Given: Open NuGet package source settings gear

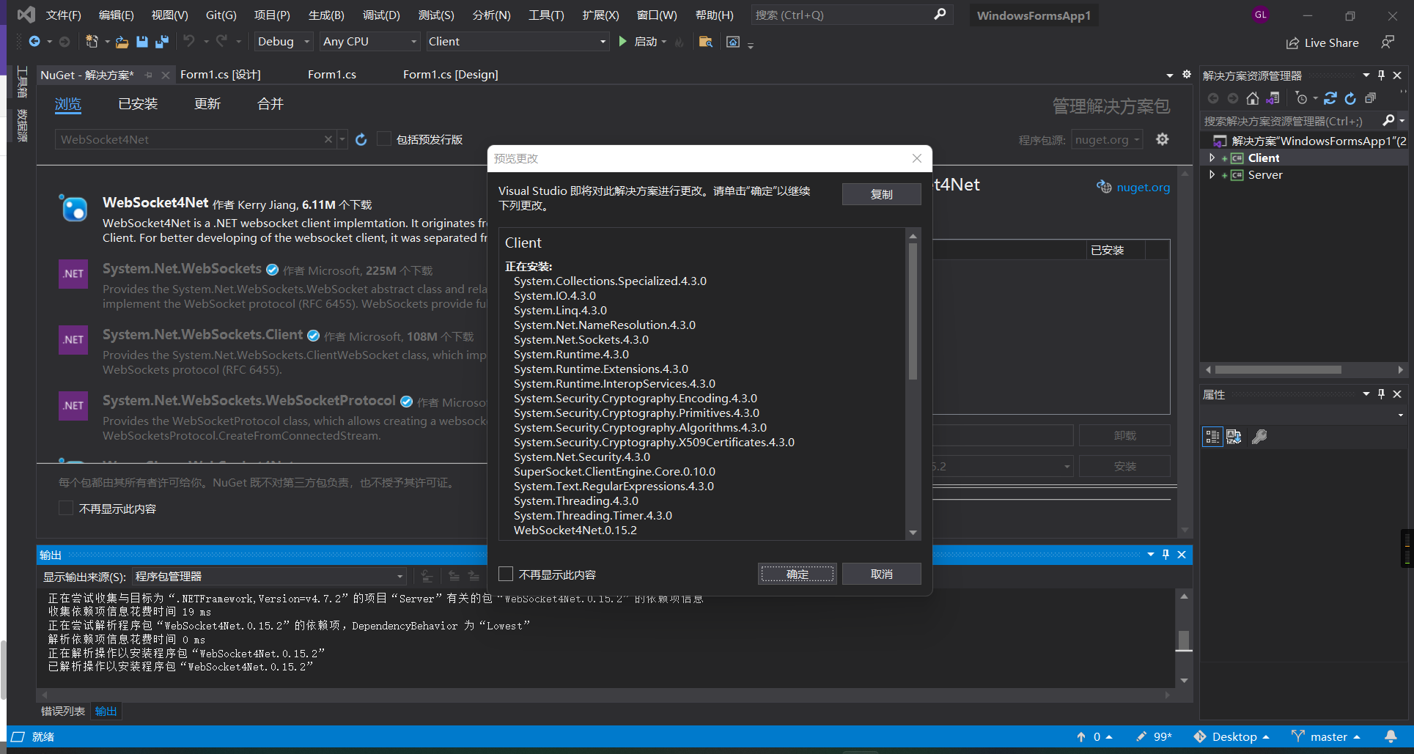Looking at the screenshot, I should click(1163, 139).
